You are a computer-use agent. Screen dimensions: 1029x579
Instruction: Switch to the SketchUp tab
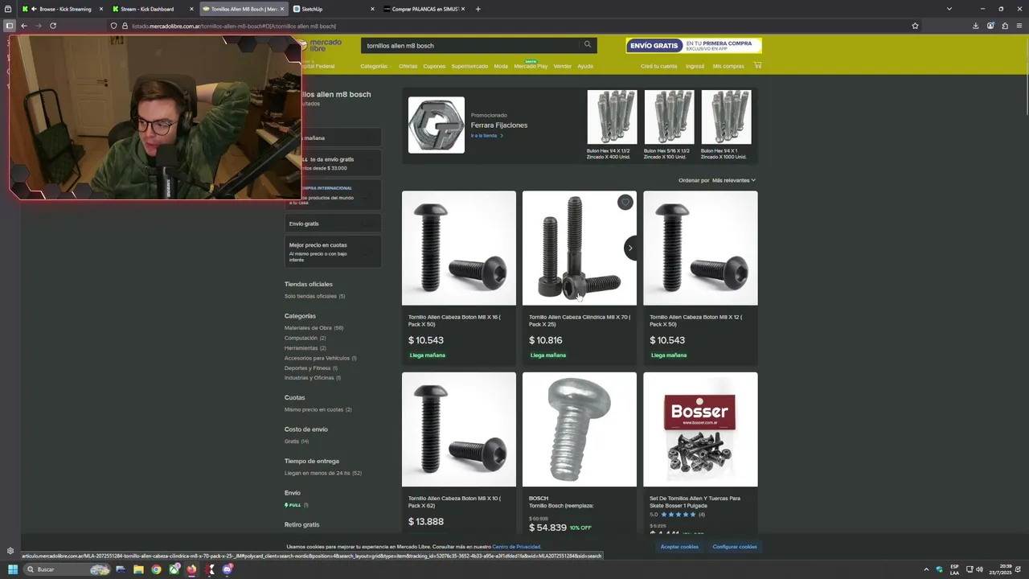[334, 9]
